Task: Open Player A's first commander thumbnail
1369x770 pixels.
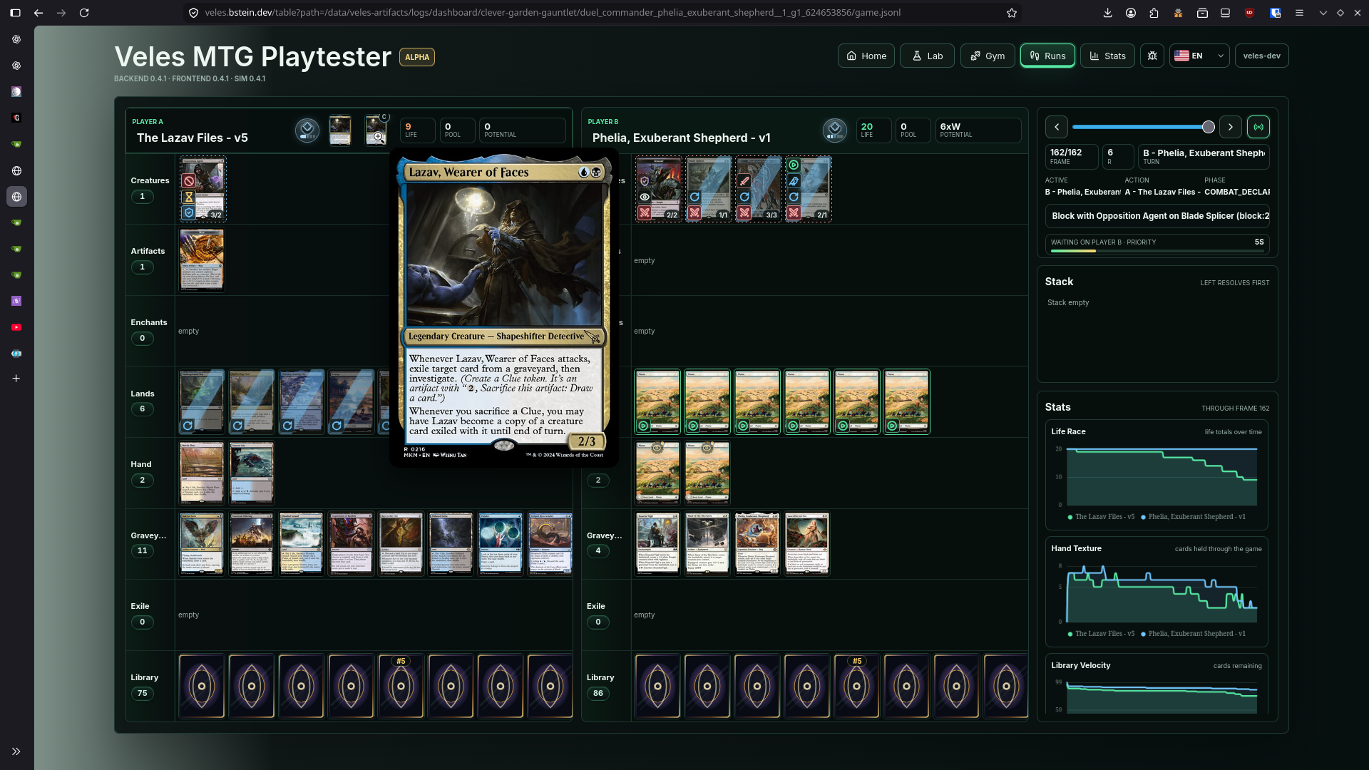Action: pos(340,130)
